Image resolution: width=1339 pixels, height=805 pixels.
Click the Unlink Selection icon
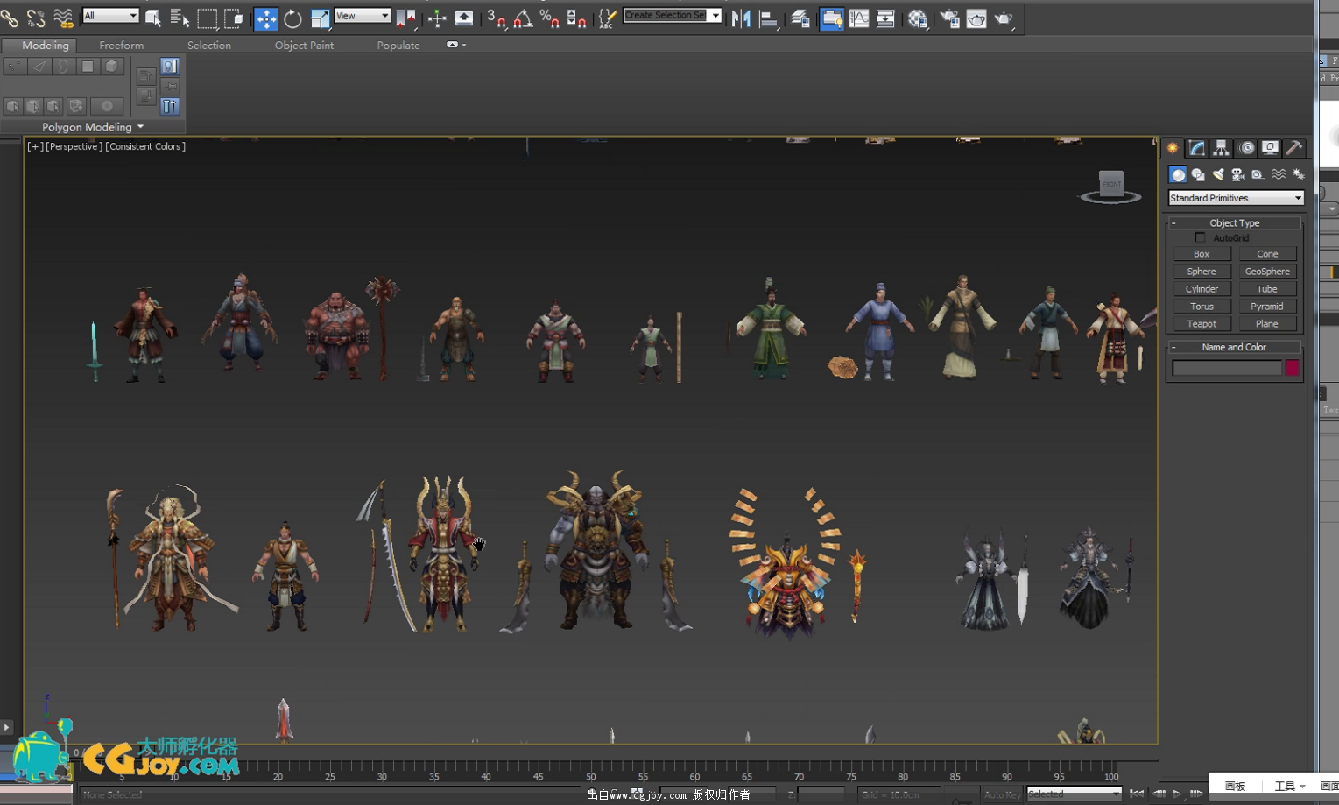(36, 18)
